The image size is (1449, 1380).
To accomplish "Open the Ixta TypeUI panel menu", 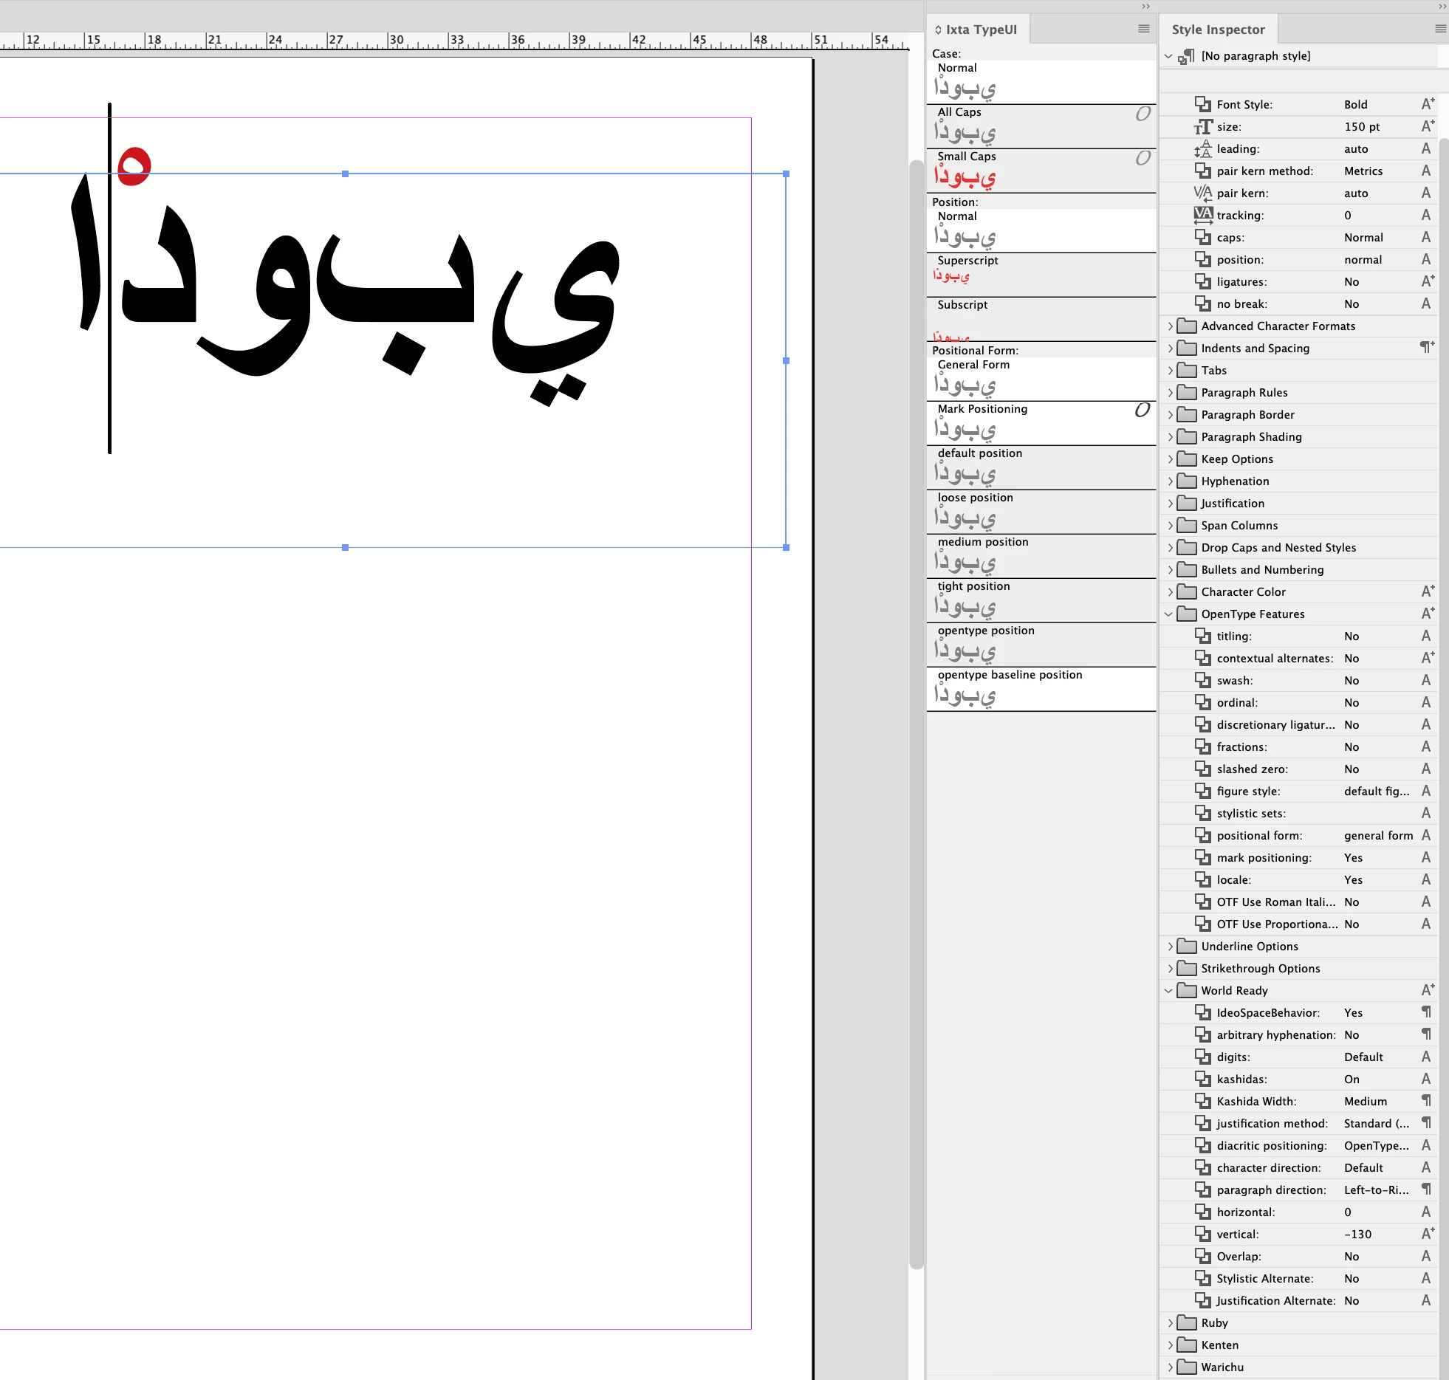I will 1143,29.
